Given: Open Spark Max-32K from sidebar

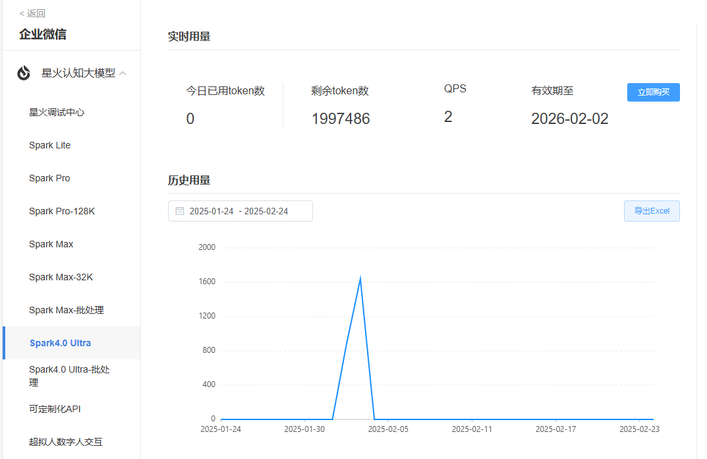Looking at the screenshot, I should coord(61,277).
